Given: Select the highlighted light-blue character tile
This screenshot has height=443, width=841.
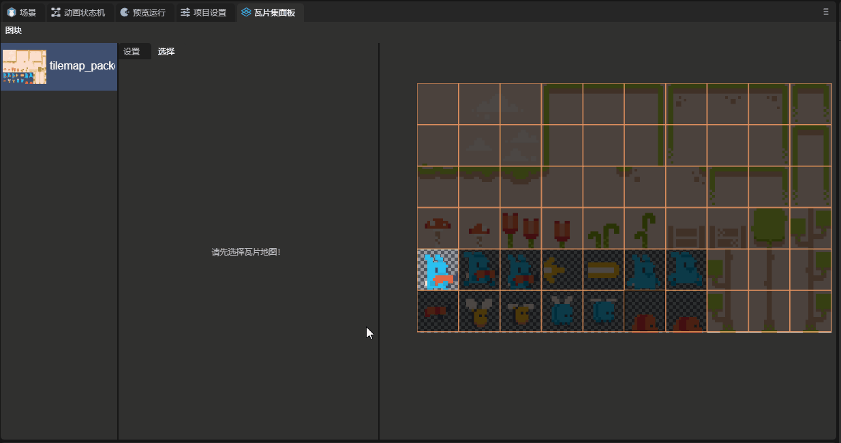Looking at the screenshot, I should [438, 270].
